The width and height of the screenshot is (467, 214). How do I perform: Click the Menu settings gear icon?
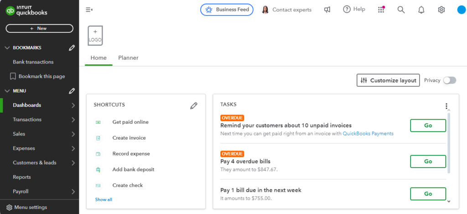click(9, 207)
